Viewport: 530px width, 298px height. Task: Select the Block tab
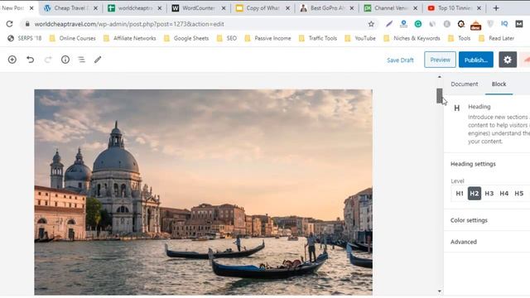(x=499, y=84)
